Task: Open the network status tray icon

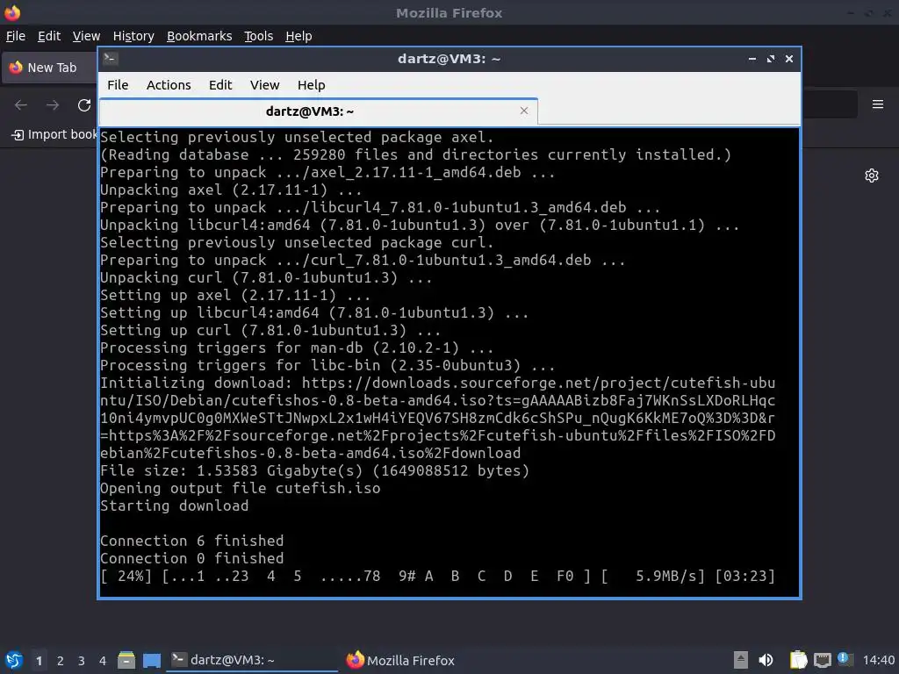Action: point(822,660)
